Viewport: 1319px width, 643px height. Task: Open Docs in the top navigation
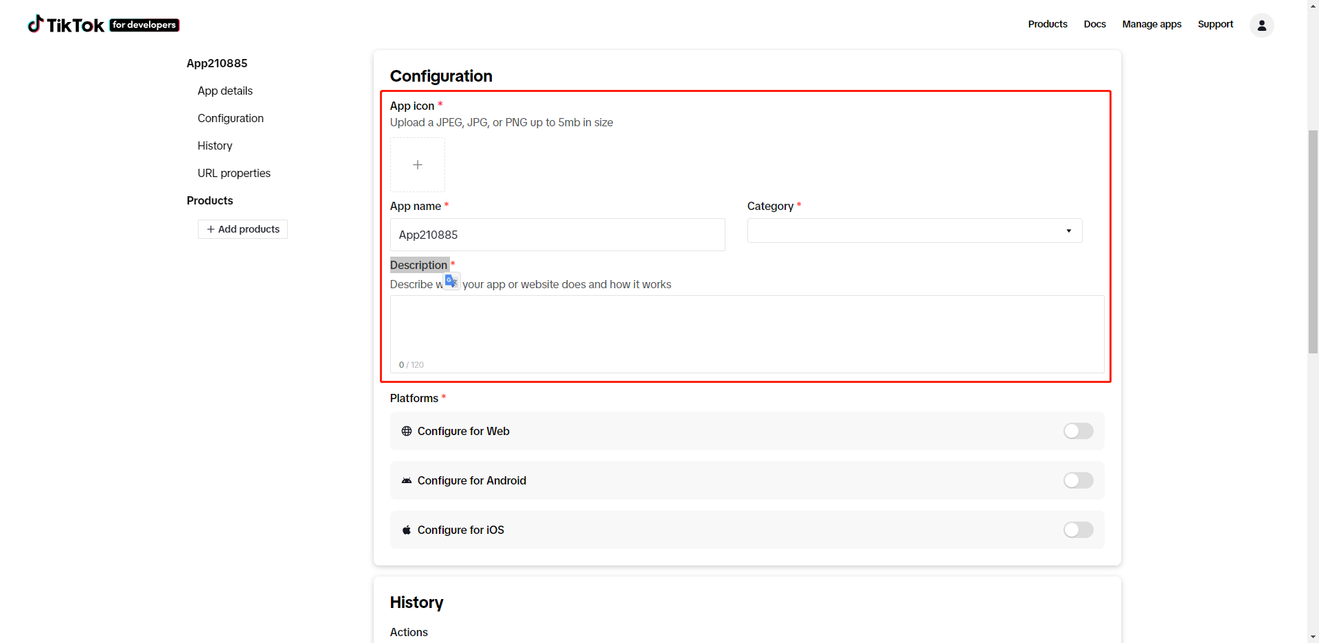pos(1094,24)
